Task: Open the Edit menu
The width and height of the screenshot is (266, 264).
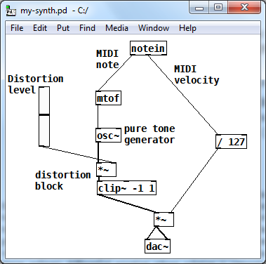Action: [40, 28]
